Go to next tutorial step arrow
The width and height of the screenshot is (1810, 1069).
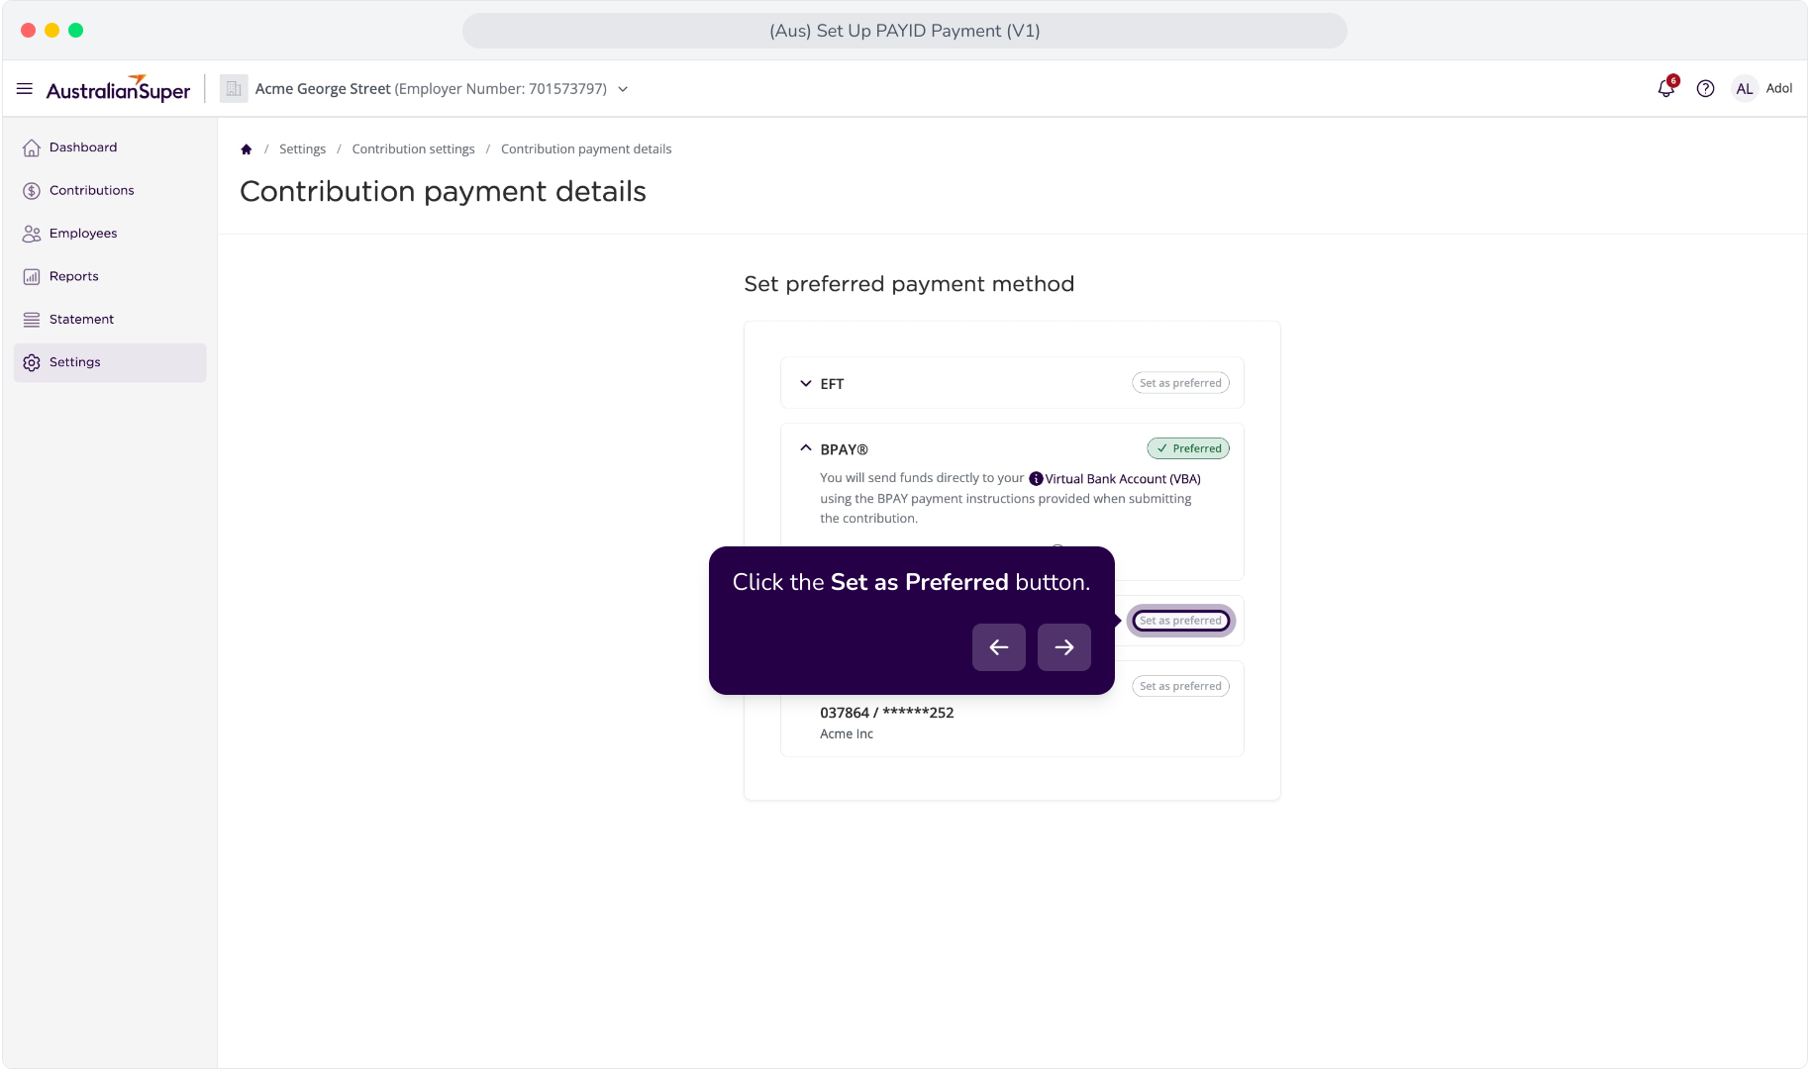pos(1064,647)
